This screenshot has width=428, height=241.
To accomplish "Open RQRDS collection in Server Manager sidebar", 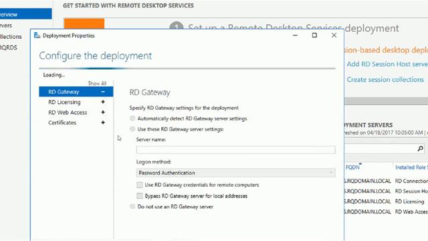I will pyautogui.click(x=9, y=48).
